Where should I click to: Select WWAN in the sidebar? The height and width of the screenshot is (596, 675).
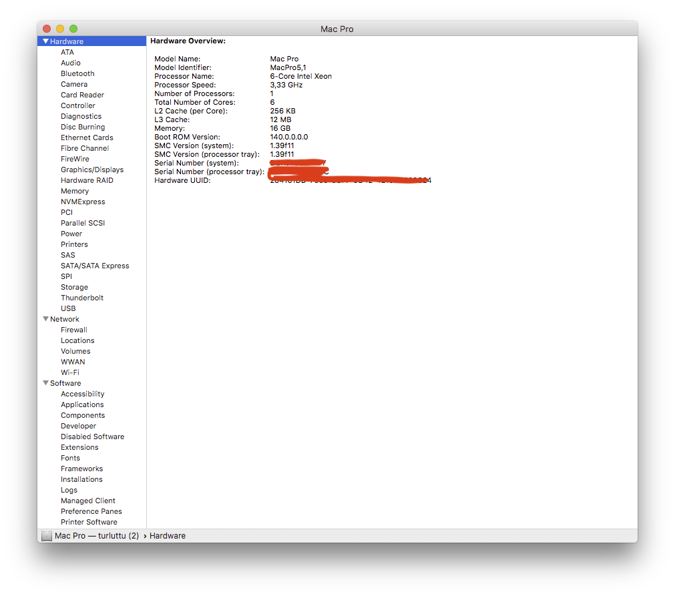73,362
